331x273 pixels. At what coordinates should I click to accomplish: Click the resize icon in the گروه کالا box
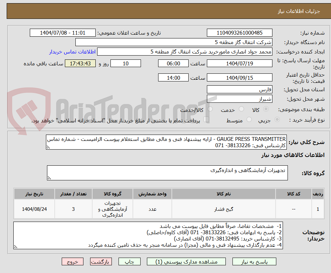point(49,178)
